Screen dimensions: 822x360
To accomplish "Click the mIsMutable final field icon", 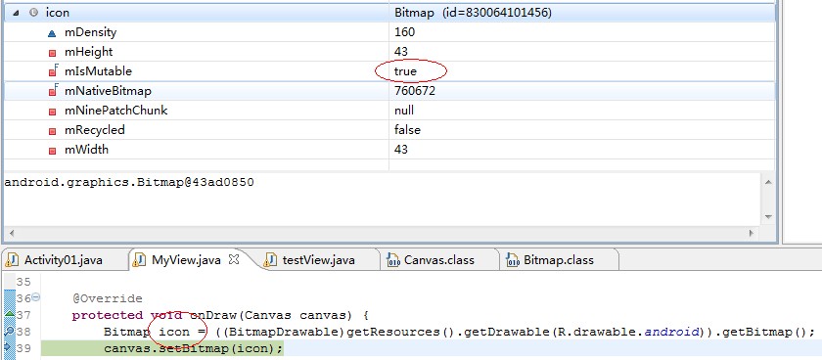I will tap(53, 70).
